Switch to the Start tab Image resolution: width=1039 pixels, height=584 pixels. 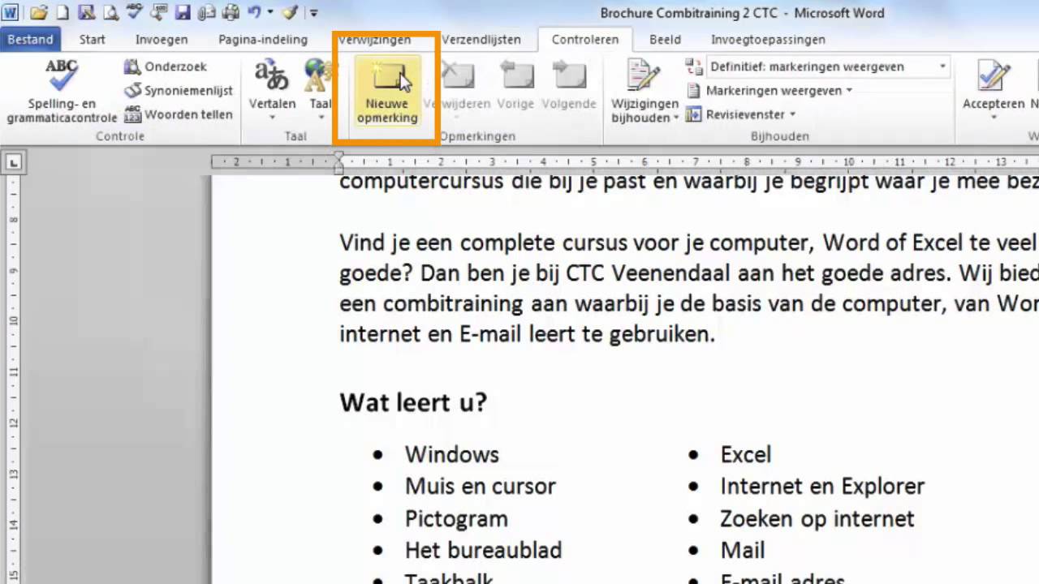click(93, 39)
